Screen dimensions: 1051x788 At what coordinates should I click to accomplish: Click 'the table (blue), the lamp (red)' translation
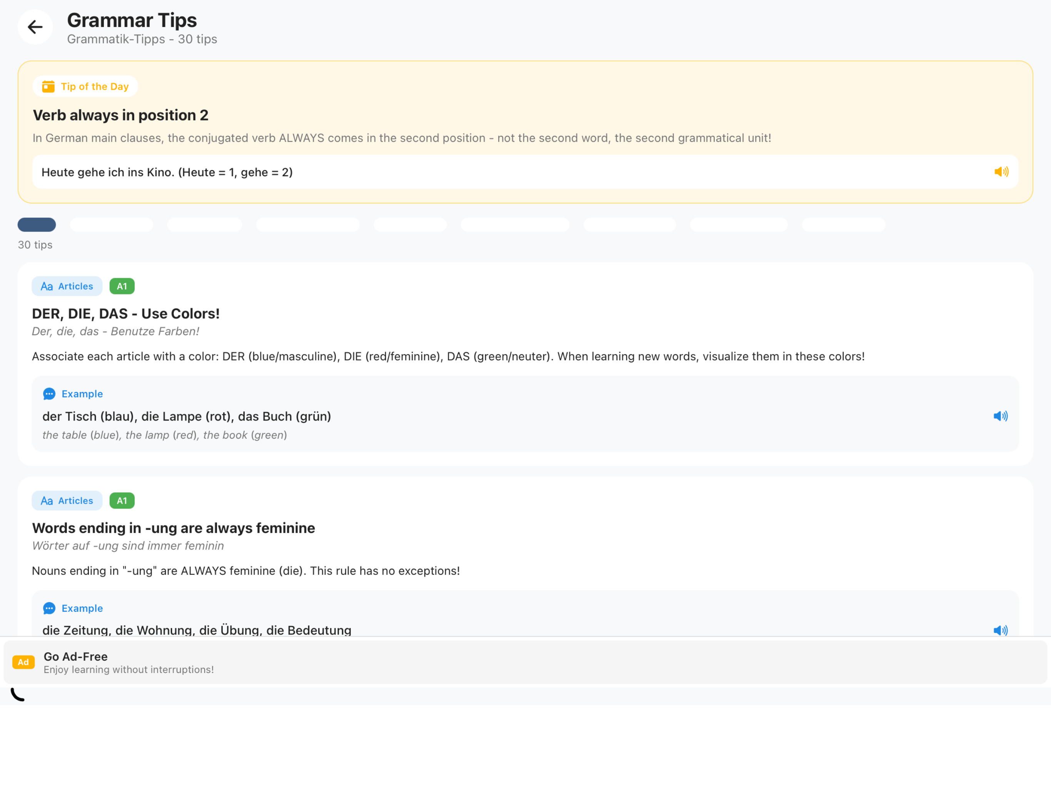(164, 435)
